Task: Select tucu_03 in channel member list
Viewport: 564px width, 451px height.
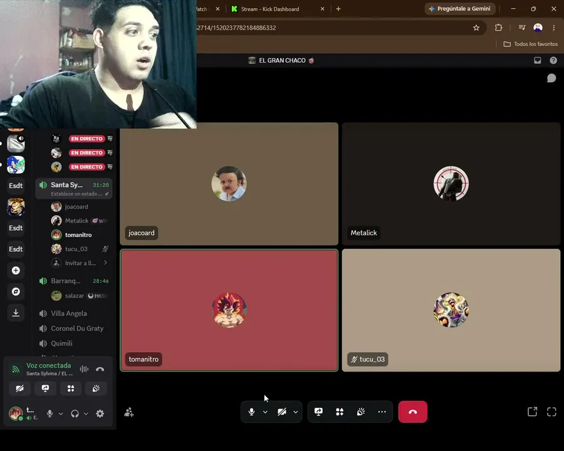Action: (79, 249)
